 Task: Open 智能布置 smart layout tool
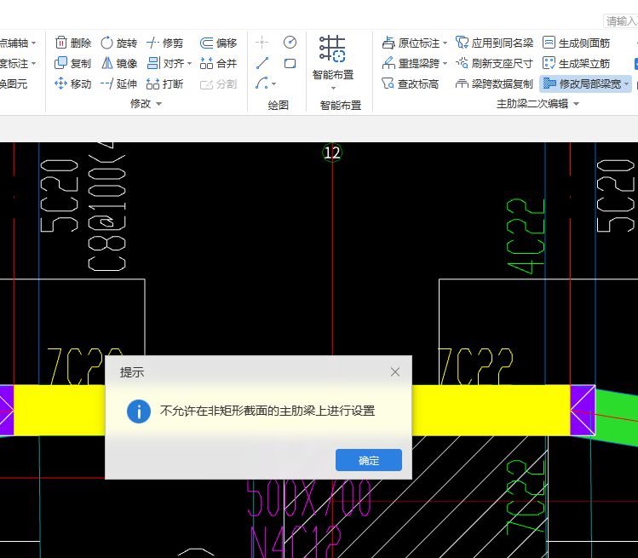click(x=333, y=57)
